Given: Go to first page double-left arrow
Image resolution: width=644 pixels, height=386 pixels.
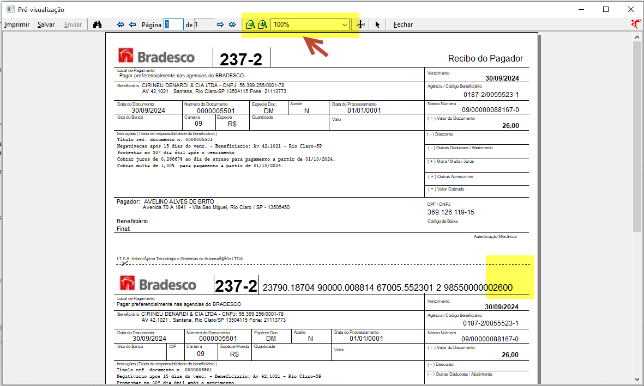Looking at the screenshot, I should pyautogui.click(x=121, y=24).
